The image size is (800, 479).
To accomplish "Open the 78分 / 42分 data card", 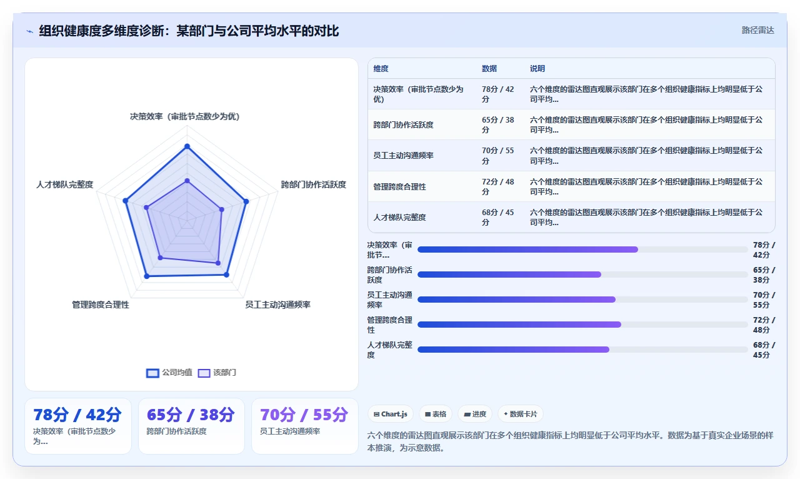I will 78,426.
